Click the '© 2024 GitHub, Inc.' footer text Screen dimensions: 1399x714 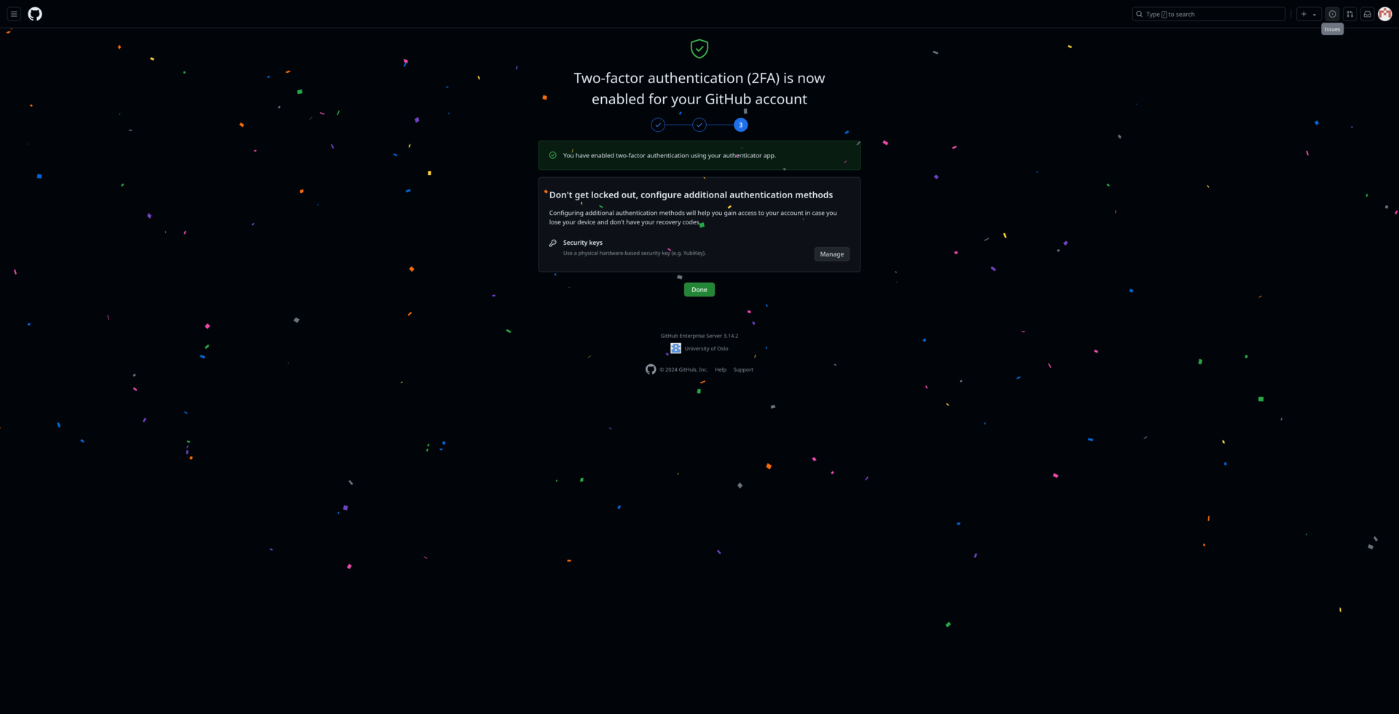683,369
